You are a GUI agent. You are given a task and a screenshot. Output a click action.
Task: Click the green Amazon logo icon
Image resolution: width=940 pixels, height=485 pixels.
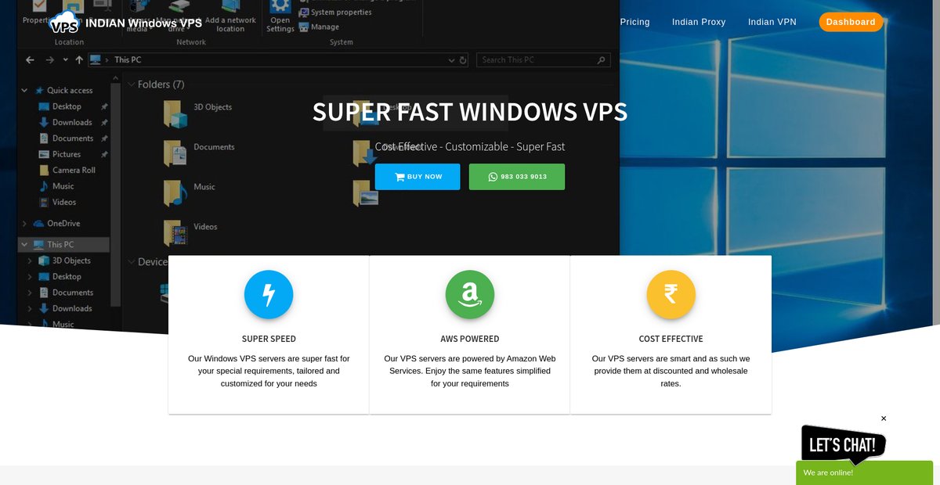470,295
